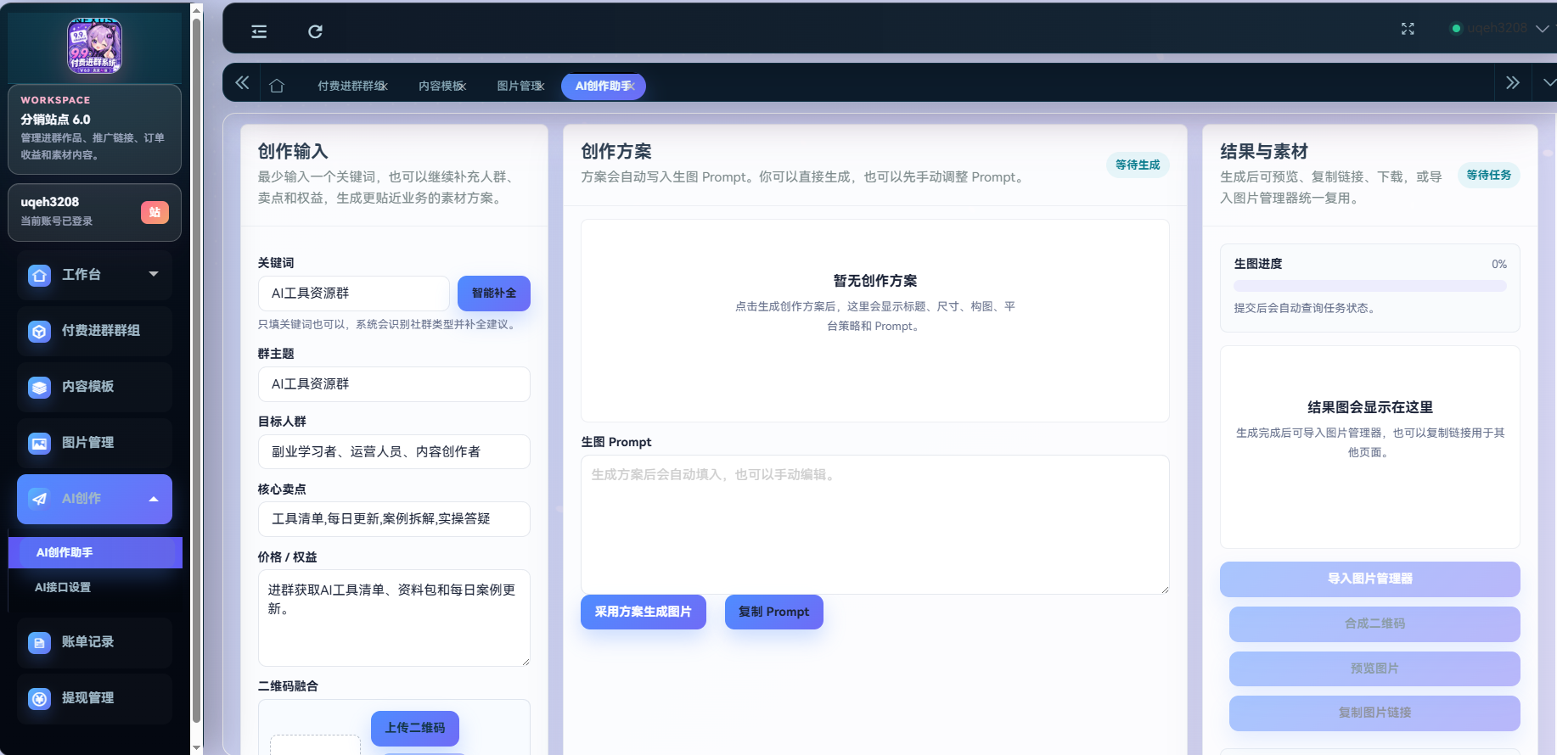Enter fullscreen mode with expand icon
Screen dimensions: 1557x755
click(1408, 29)
